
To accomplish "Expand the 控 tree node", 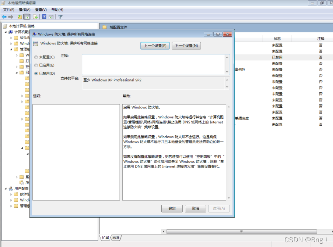I will tap(17, 67).
